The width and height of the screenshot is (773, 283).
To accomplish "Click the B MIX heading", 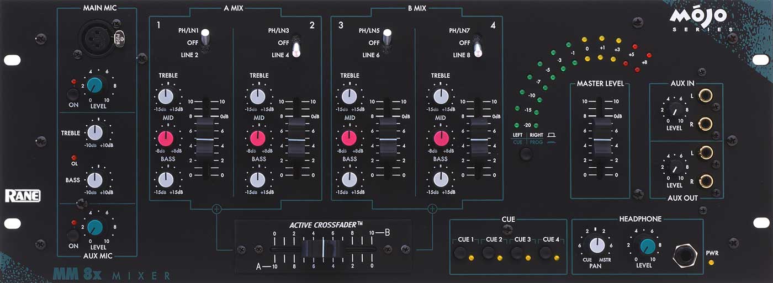I will [416, 8].
